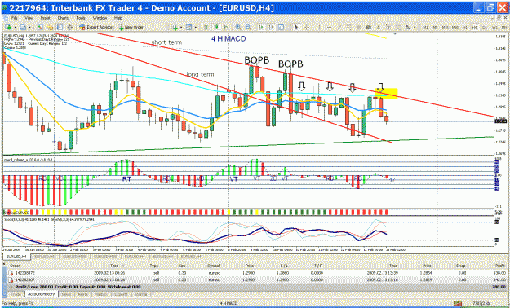Open the File menu
Image resolution: width=510 pixels, height=308 pixels.
click(x=15, y=18)
